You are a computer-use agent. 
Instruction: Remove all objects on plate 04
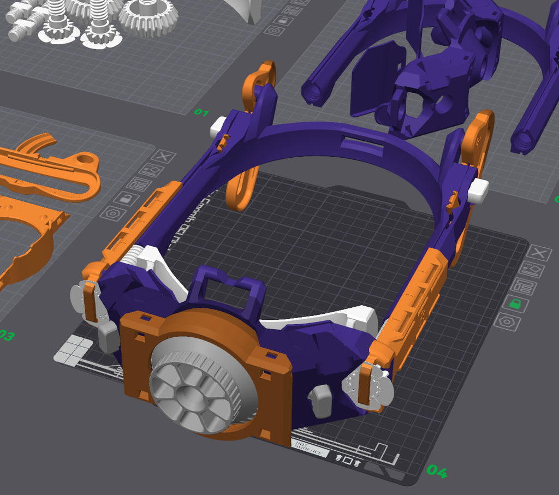[539, 253]
